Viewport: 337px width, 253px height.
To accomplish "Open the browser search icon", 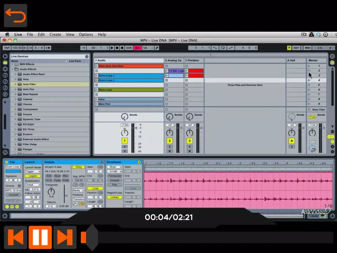I will pyautogui.click(x=87, y=56).
